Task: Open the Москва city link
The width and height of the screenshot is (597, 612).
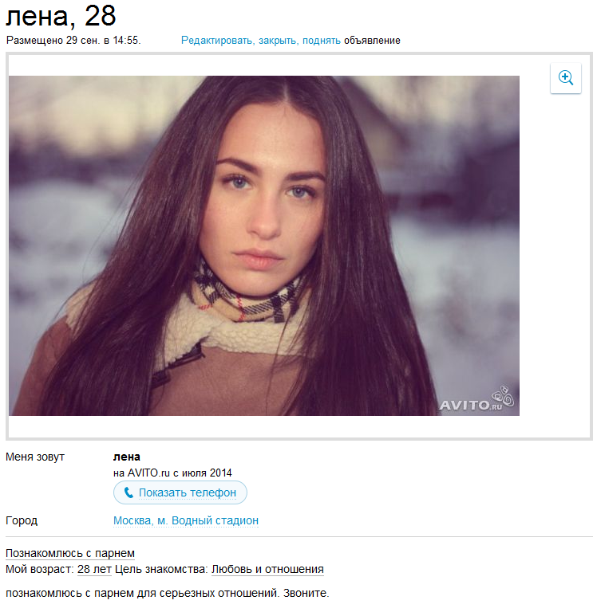Action: (x=133, y=520)
